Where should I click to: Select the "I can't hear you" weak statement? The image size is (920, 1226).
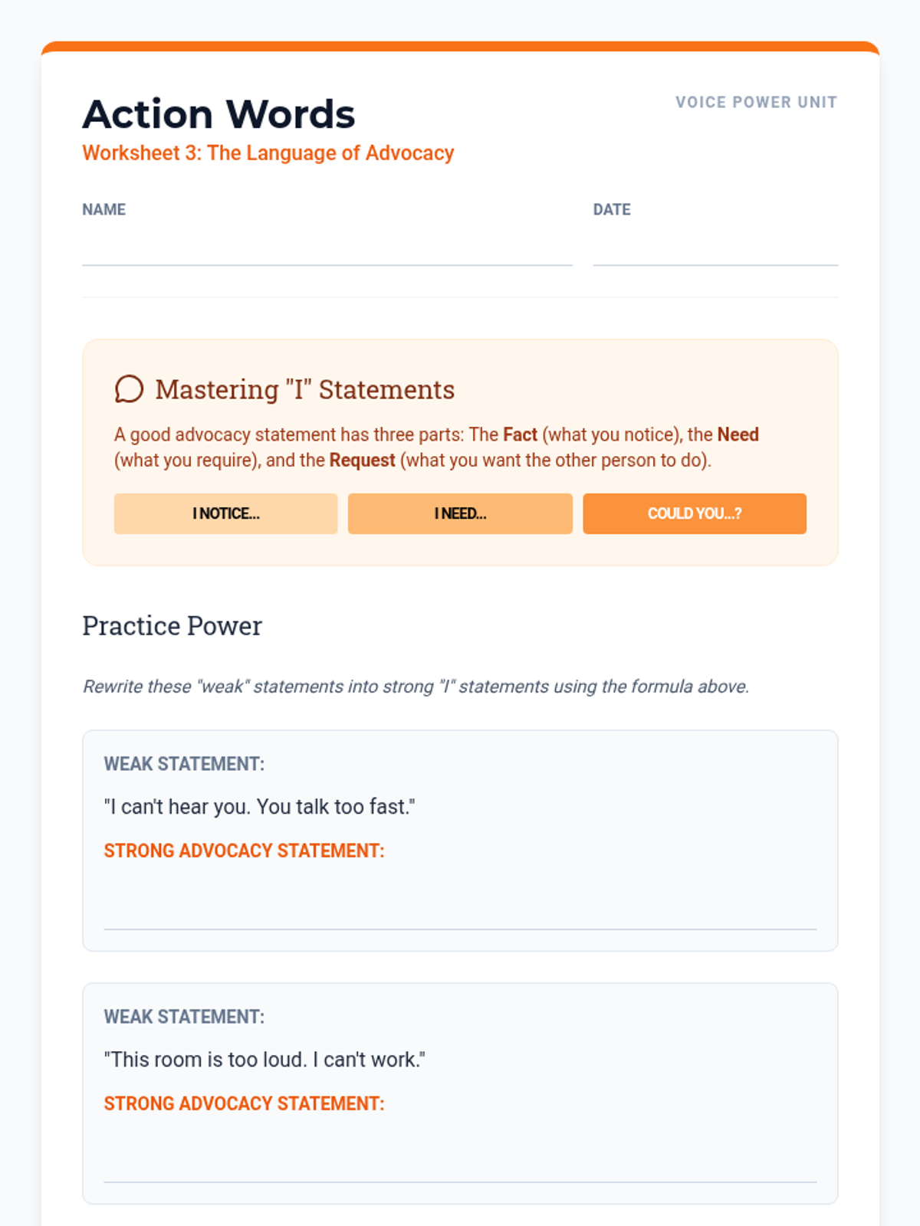[259, 807]
